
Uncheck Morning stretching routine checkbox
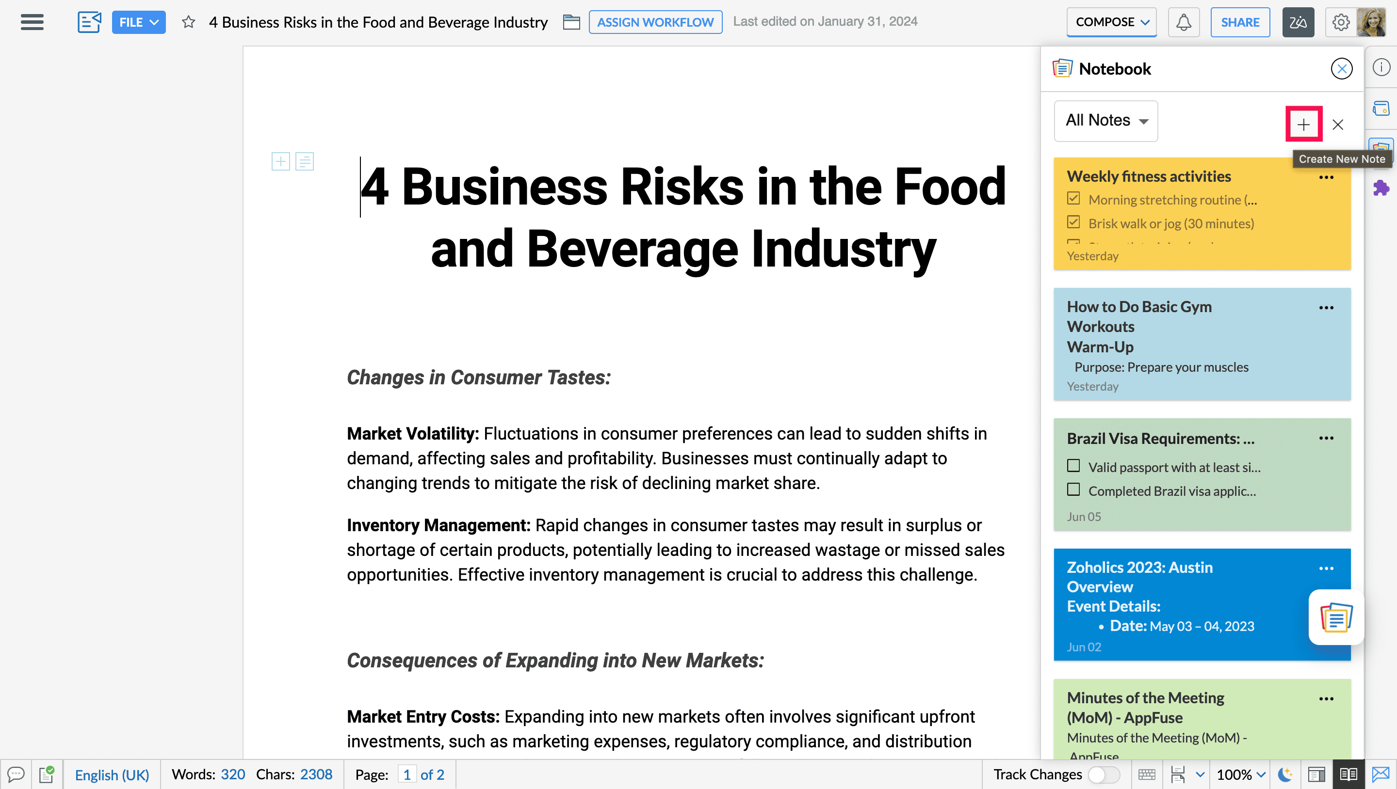[x=1073, y=199]
